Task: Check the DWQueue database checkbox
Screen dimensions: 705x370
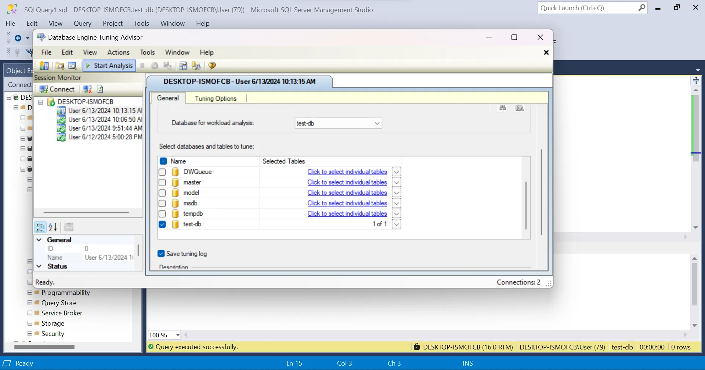Action: click(x=162, y=172)
